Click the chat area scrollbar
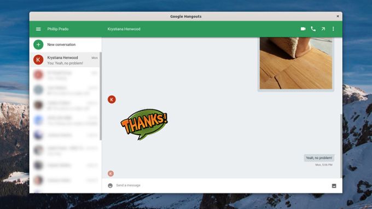 341,146
